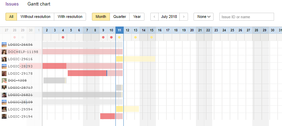Click the yellow status dot under July 15
Screen dimensions: 282x126
pos(152,37)
